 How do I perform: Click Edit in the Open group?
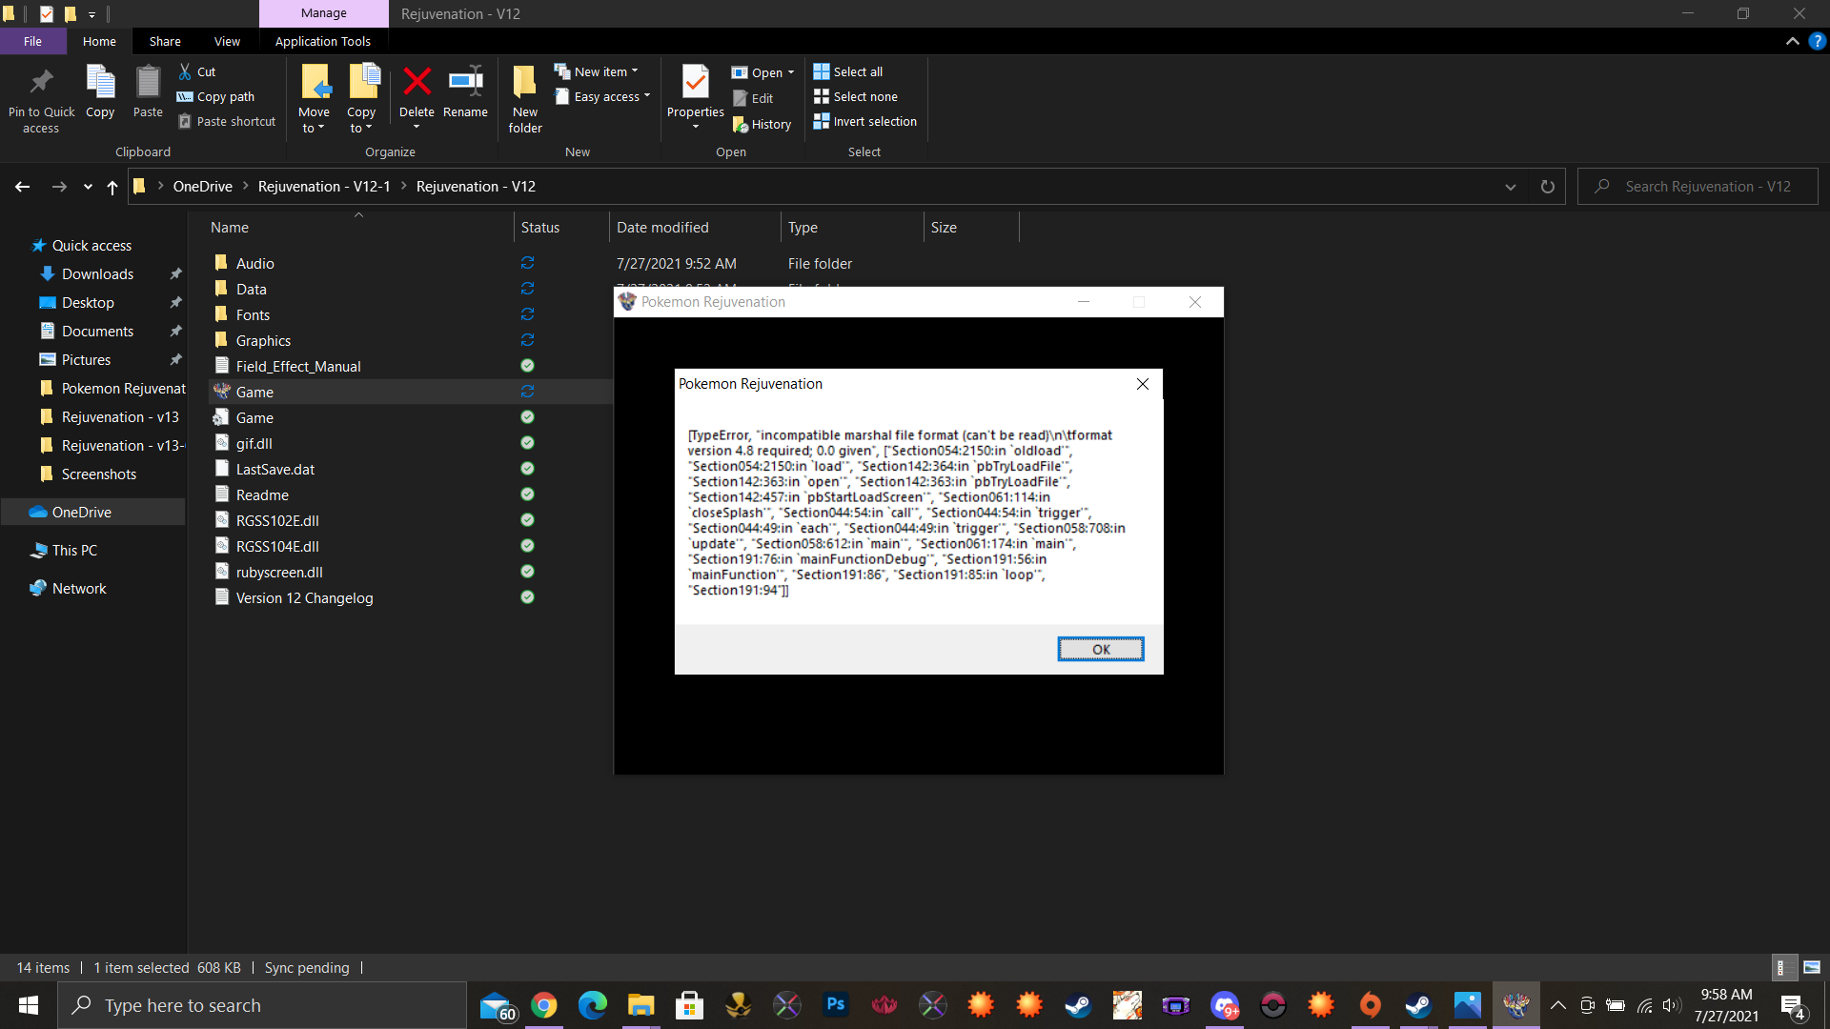[x=753, y=98]
